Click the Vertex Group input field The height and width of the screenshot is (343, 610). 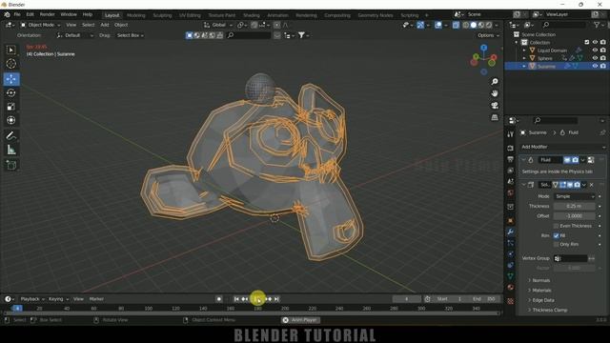(570, 258)
